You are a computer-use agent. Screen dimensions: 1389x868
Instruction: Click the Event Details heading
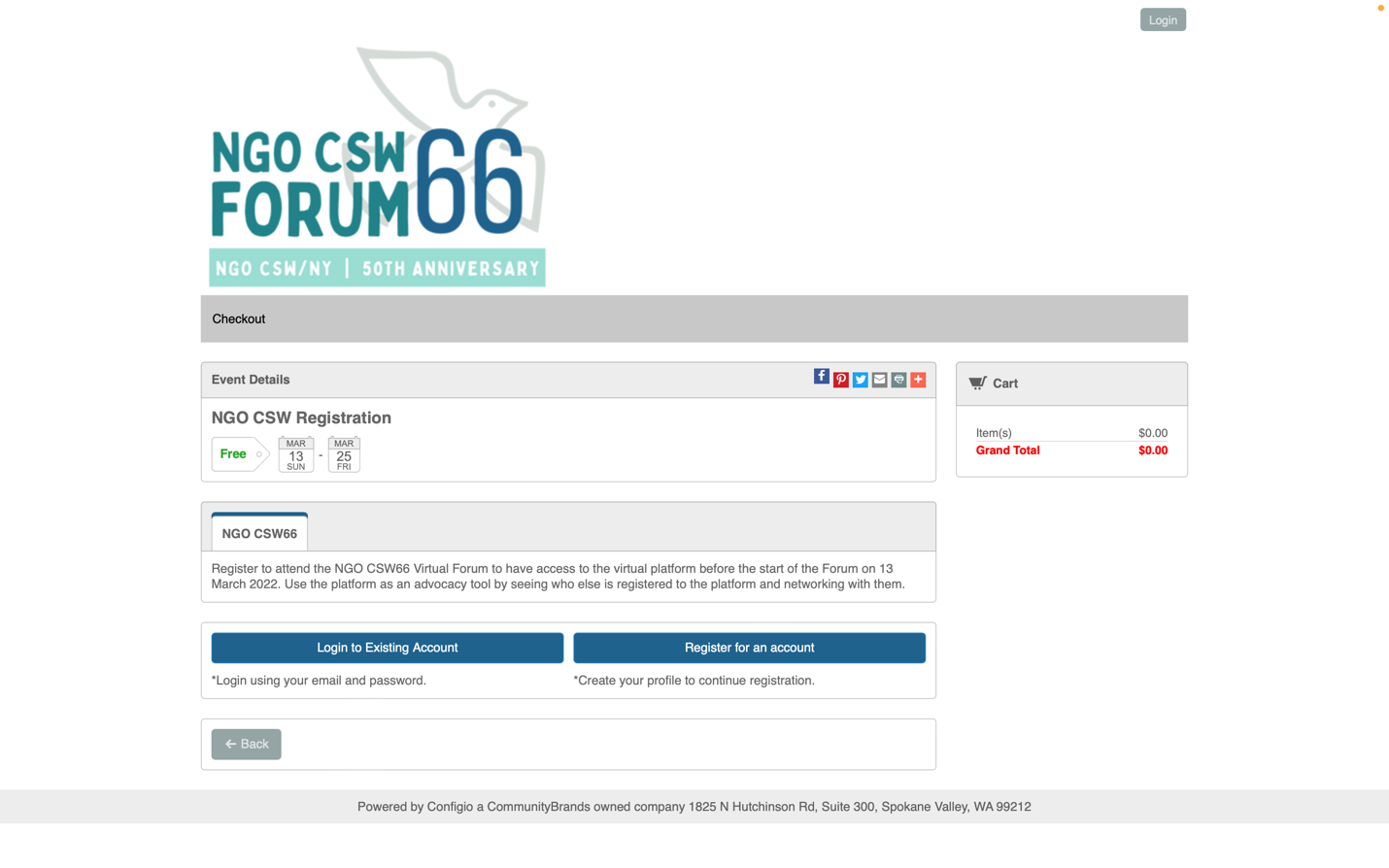(251, 380)
